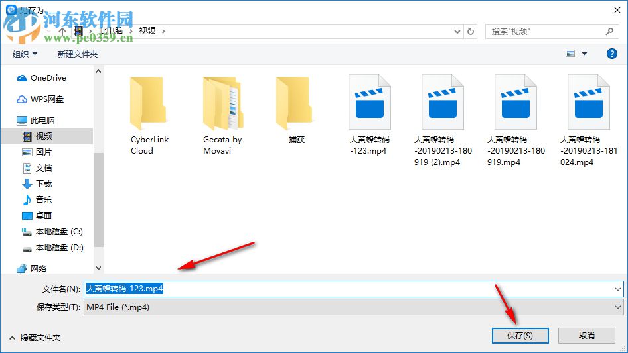Close the 另存为 dialog

pyautogui.click(x=617, y=10)
